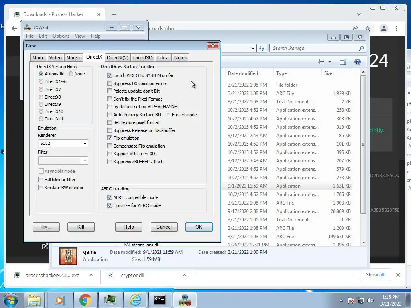Open the network tray icon

(361, 300)
